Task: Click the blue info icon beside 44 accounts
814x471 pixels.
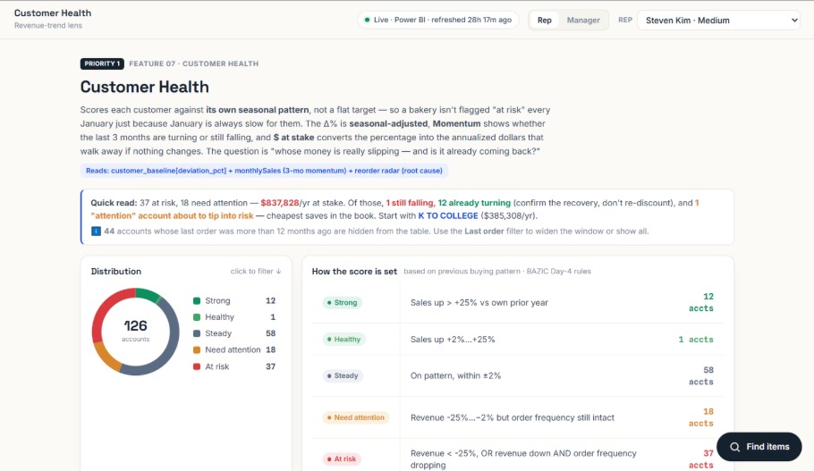Action: point(96,231)
